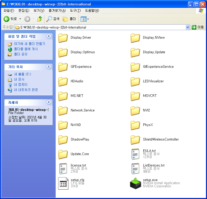207x199 pixels.
Task: Click the title bar folder icon
Action: (3, 4)
